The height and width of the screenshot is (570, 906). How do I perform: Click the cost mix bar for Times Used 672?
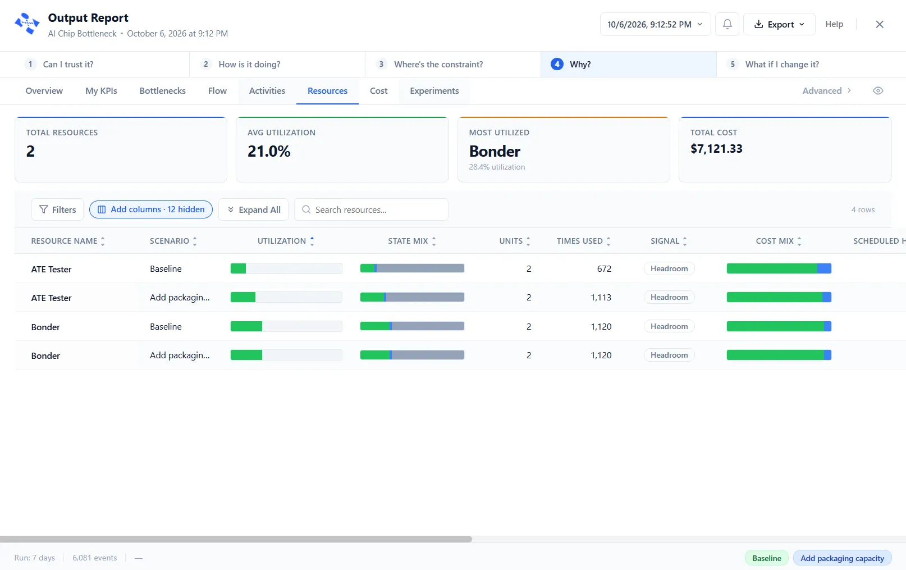pos(779,268)
